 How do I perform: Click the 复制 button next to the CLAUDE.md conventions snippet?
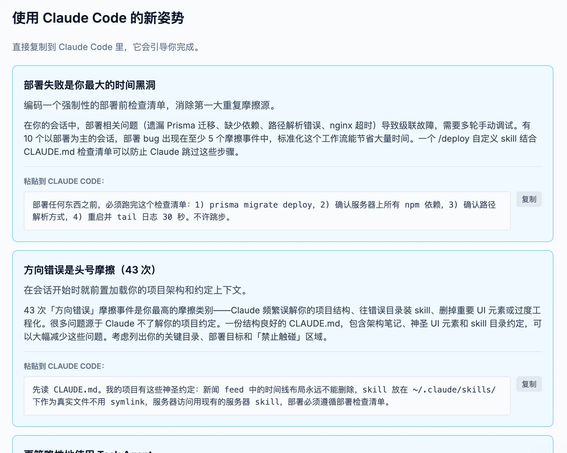tap(529, 384)
